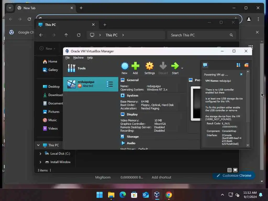
Task: Open reduiguigui VM list menu icon
Action: coord(110,84)
